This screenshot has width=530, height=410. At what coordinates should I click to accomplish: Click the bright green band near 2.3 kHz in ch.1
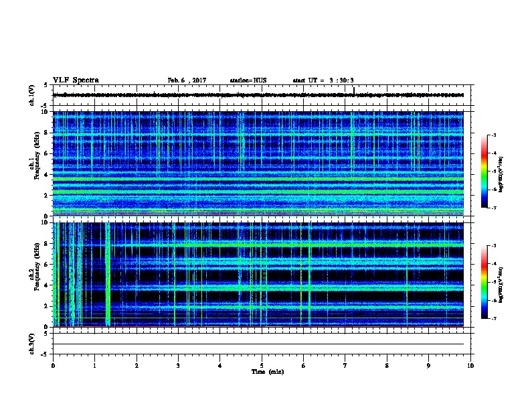coord(258,192)
